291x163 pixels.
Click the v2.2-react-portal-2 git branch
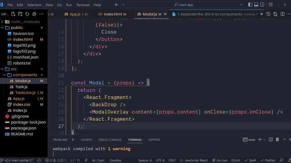point(17,160)
